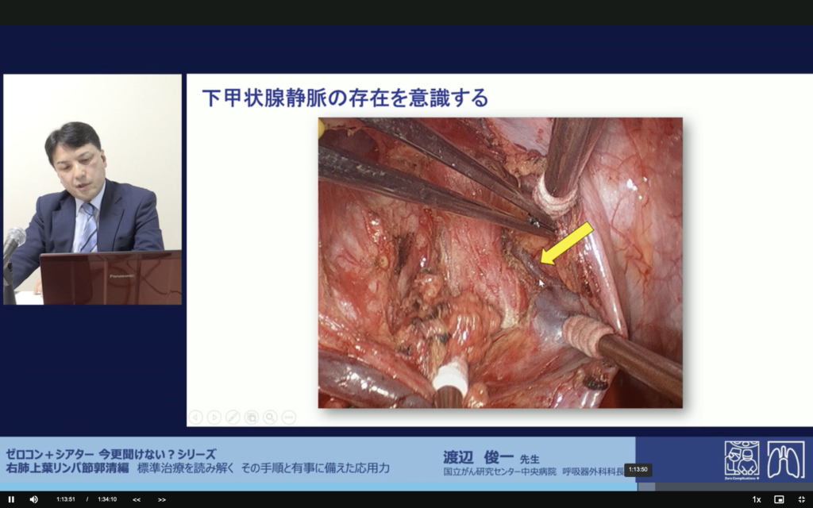Click the total duration 1:34:10 display
Screen dimensions: 813x508
pos(107,499)
